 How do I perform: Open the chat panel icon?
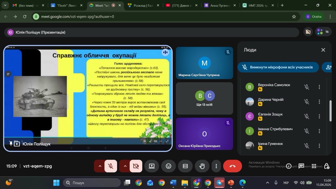(x=301, y=166)
